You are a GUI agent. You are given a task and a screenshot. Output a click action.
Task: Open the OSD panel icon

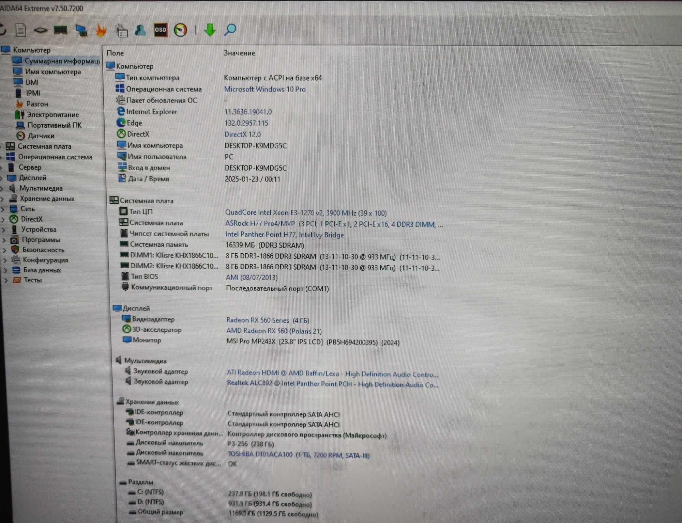[161, 30]
